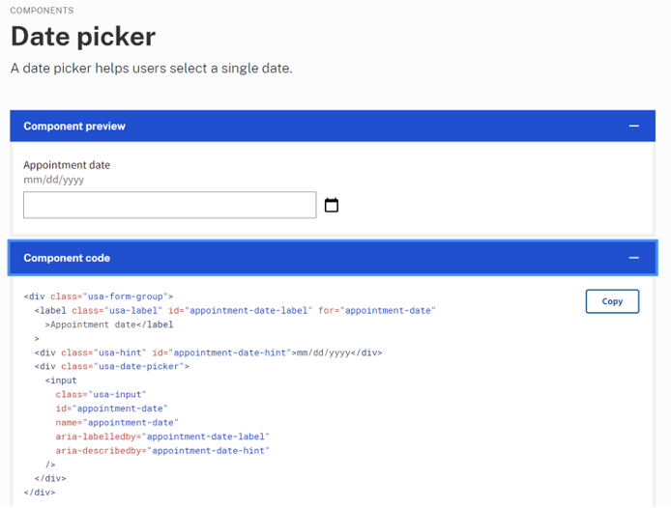
Task: Collapse Component preview using its minus icon
Action: tap(633, 127)
